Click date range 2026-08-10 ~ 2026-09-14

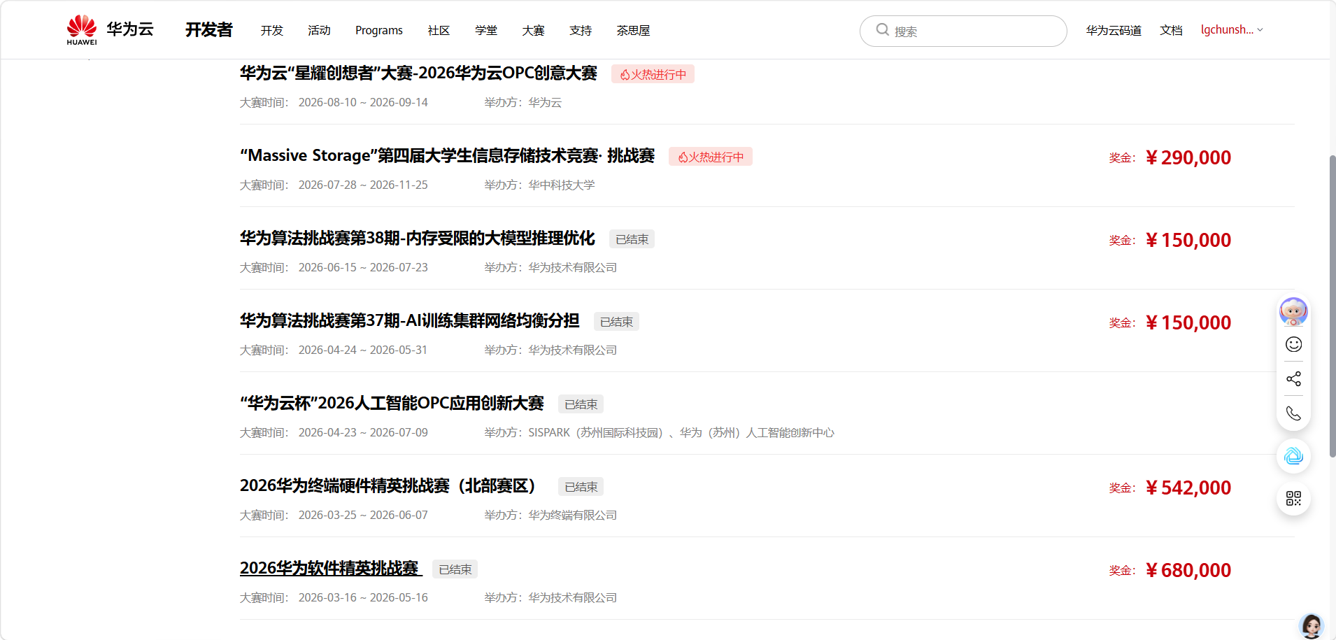coord(363,102)
